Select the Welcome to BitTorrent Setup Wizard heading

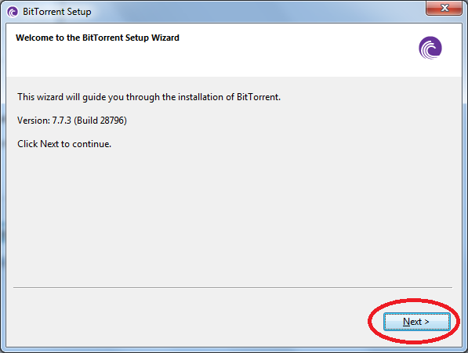pyautogui.click(x=98, y=38)
